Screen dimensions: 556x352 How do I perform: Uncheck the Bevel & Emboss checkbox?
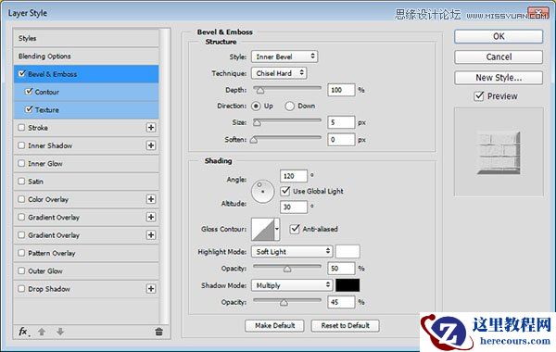(22, 74)
